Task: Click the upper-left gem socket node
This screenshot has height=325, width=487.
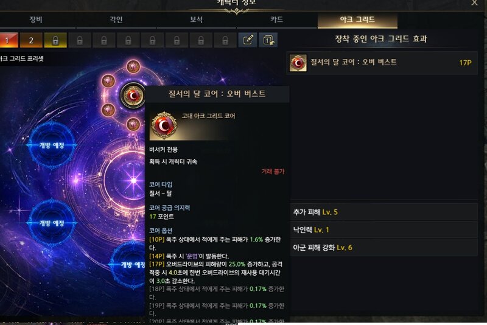Action: click(108, 82)
